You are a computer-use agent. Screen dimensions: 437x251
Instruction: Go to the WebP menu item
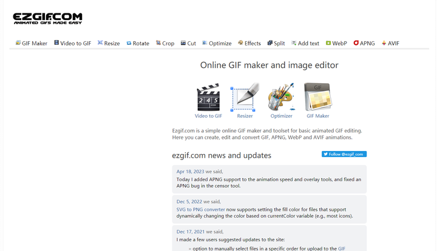coord(336,43)
